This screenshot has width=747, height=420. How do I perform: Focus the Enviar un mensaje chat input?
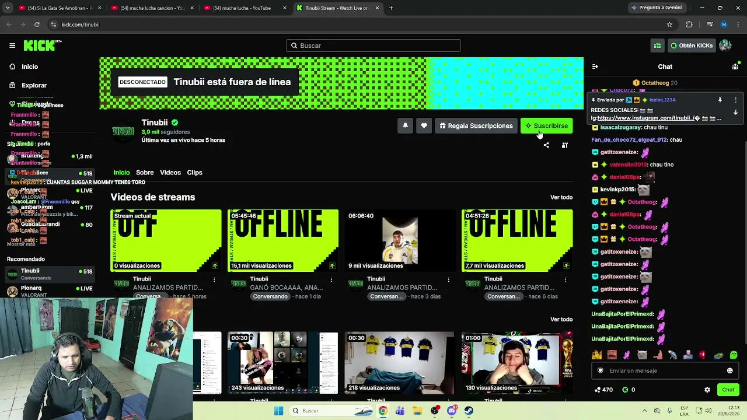(x=665, y=370)
